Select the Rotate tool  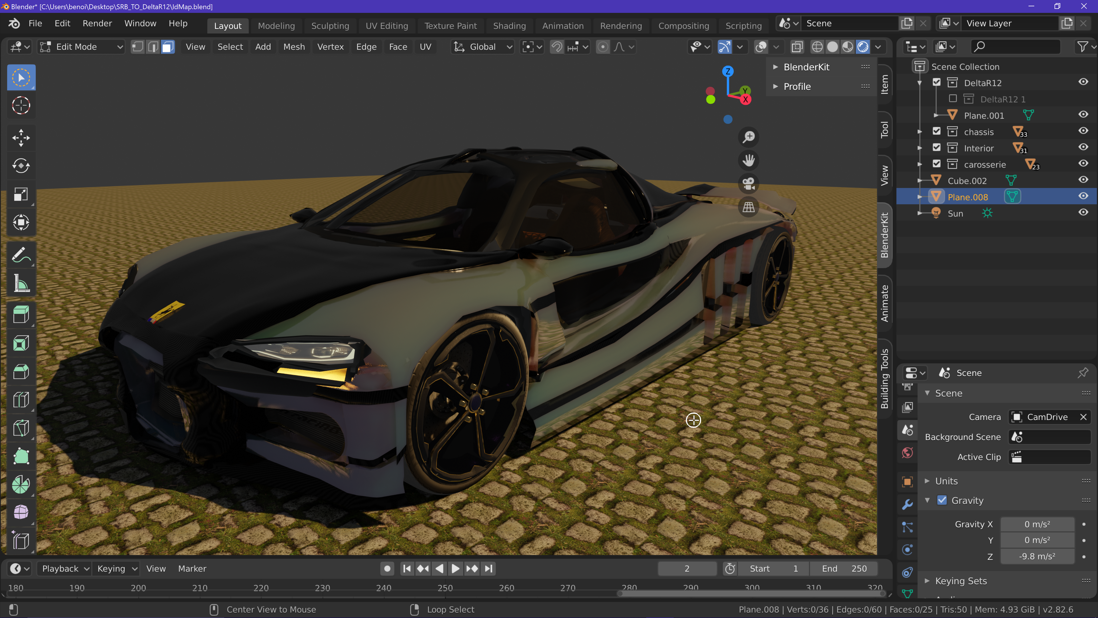pyautogui.click(x=21, y=166)
